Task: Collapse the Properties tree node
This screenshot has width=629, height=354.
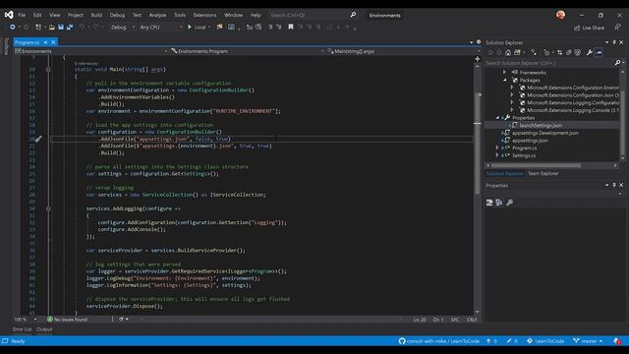Action: click(497, 118)
